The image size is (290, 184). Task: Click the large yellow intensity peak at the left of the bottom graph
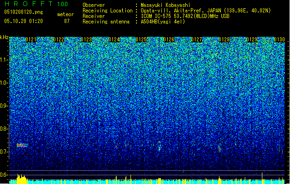click(22, 178)
